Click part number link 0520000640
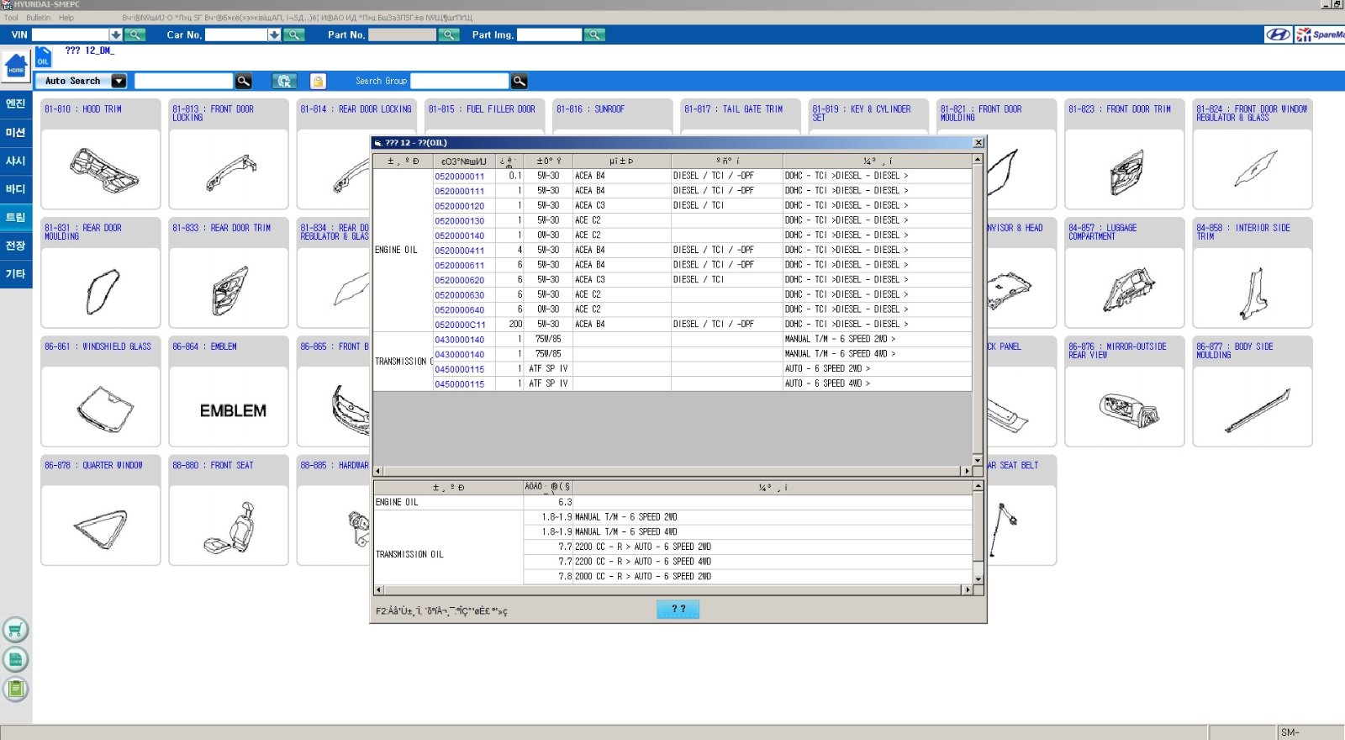This screenshot has width=1345, height=740. [459, 310]
